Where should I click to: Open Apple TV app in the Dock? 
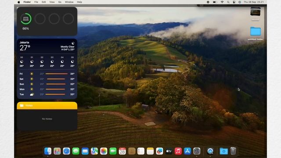(169, 151)
